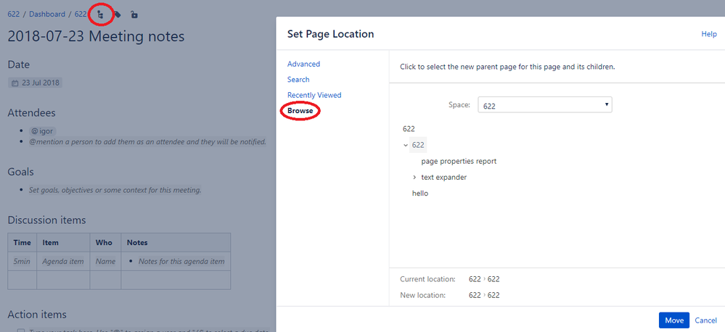Click the first 622 breadcrumb link

pyautogui.click(x=13, y=14)
